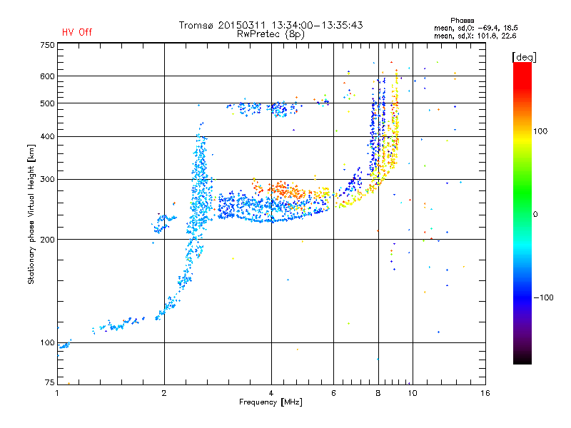
Task: Click the x-axis '2' tick label
Action: 164,393
